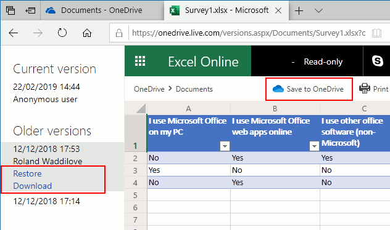Select column B header

coord(275,109)
